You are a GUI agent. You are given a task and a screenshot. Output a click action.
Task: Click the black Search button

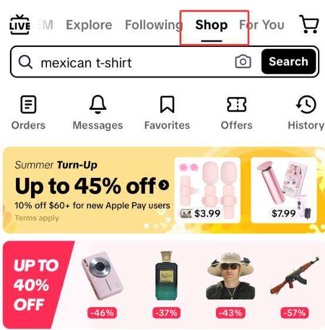pos(289,62)
